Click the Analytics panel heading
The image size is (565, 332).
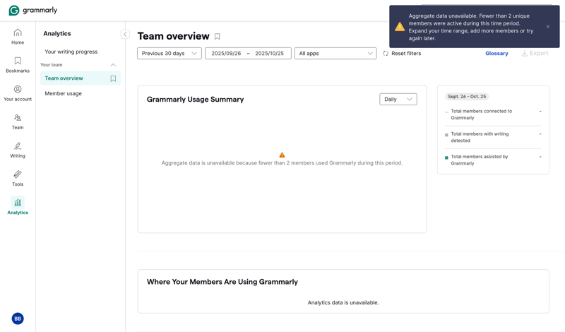(x=57, y=33)
